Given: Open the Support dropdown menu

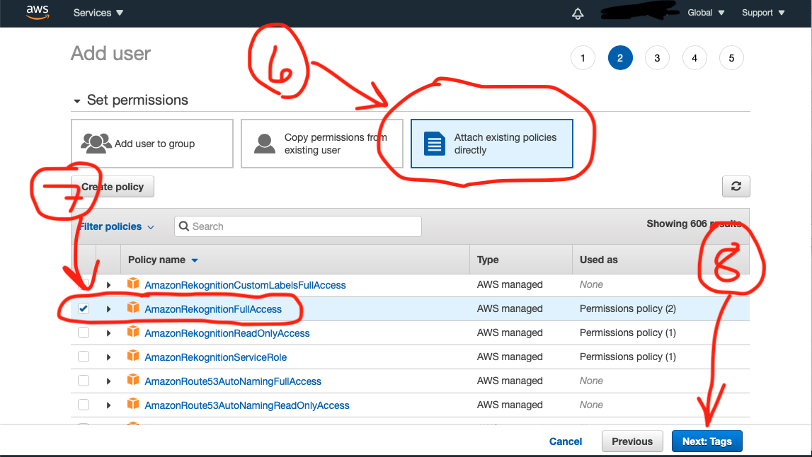Looking at the screenshot, I should [x=763, y=13].
